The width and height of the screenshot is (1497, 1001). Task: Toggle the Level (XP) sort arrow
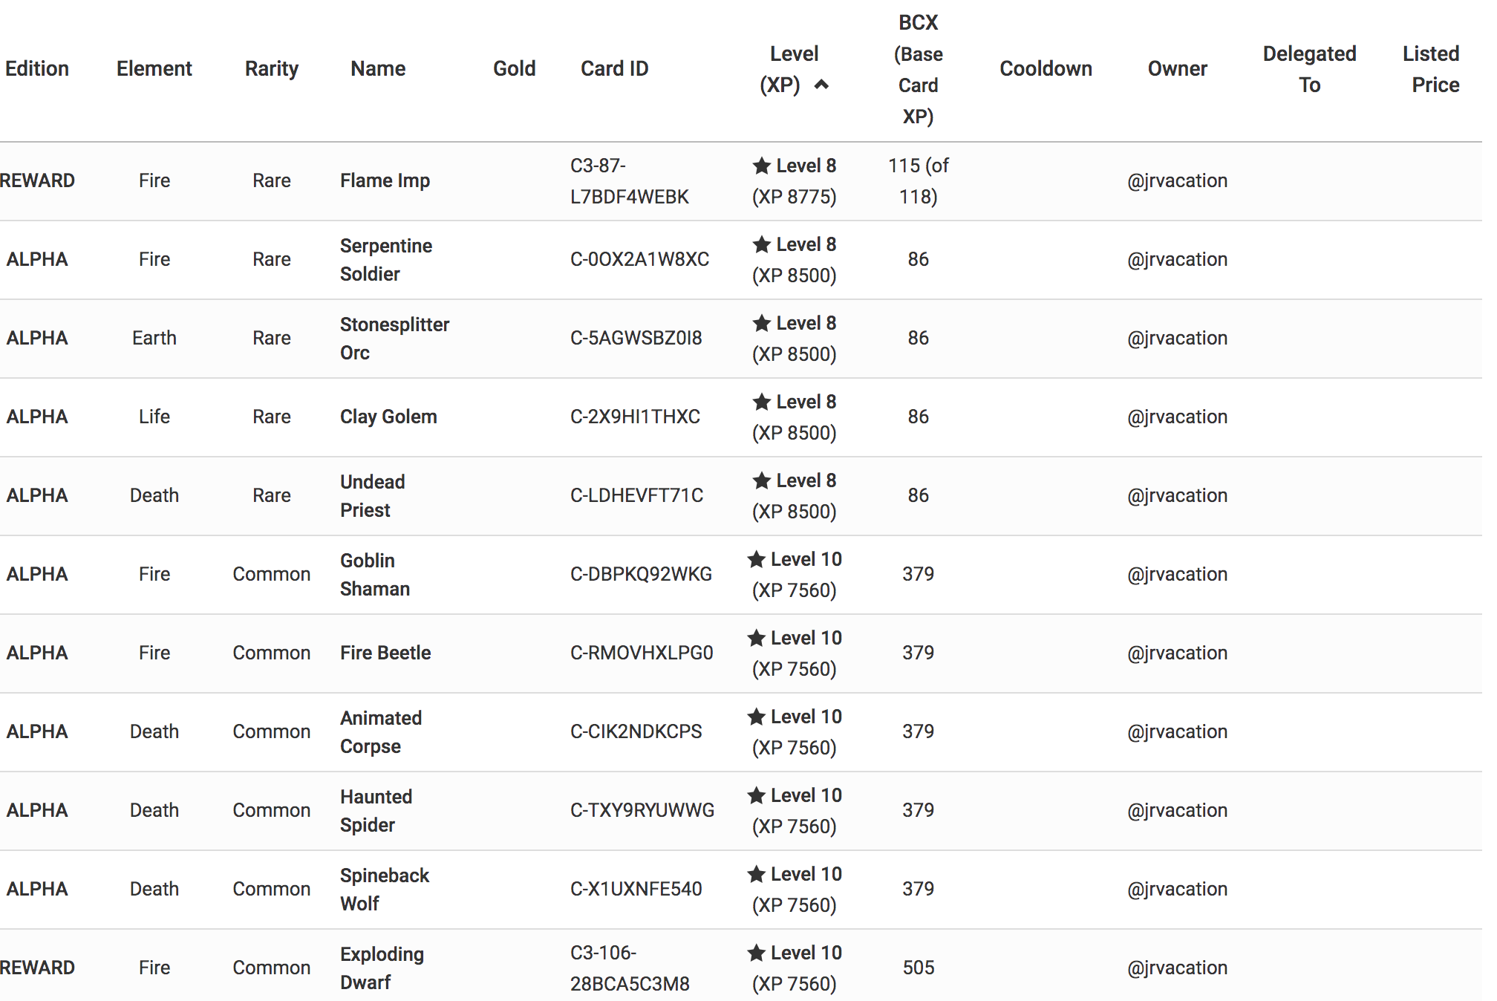[x=821, y=85]
